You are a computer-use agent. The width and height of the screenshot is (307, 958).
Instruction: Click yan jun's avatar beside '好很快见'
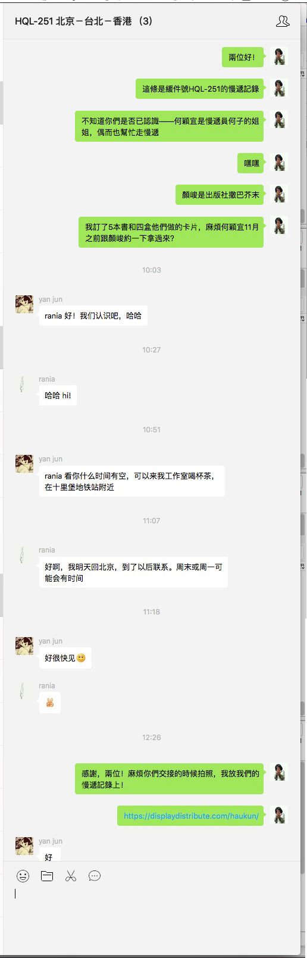click(24, 645)
